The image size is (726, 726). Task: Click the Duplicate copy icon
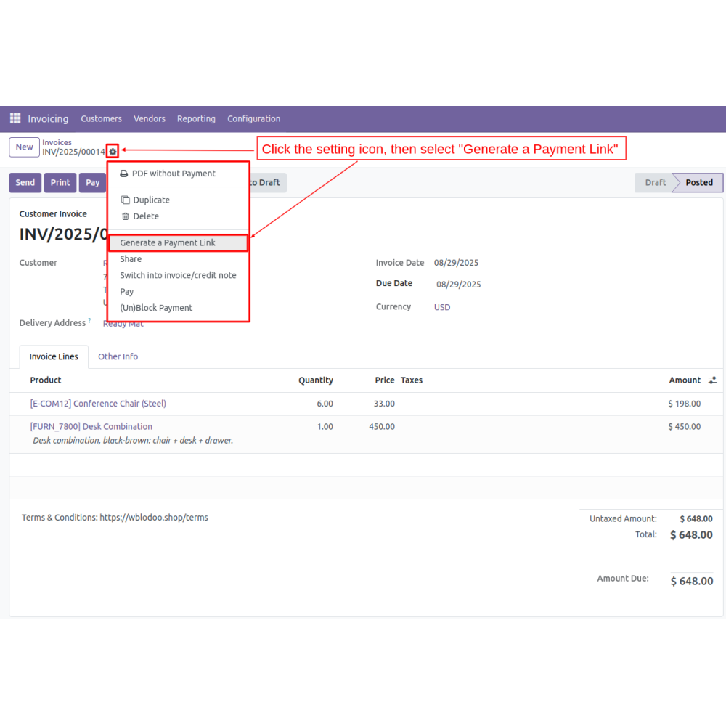[x=125, y=200]
